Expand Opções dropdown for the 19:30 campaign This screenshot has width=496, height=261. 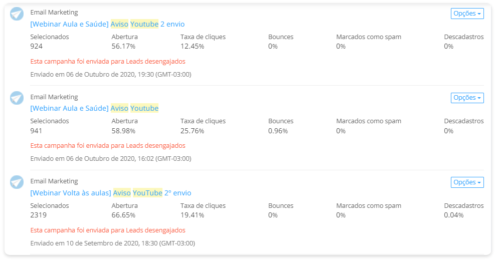(x=467, y=14)
